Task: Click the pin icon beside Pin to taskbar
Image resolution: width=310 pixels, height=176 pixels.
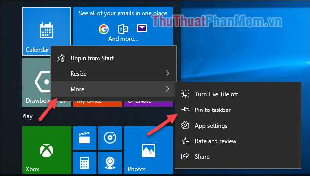Action: (185, 110)
